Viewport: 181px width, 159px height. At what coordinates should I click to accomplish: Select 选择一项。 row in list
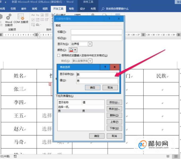point(81,107)
